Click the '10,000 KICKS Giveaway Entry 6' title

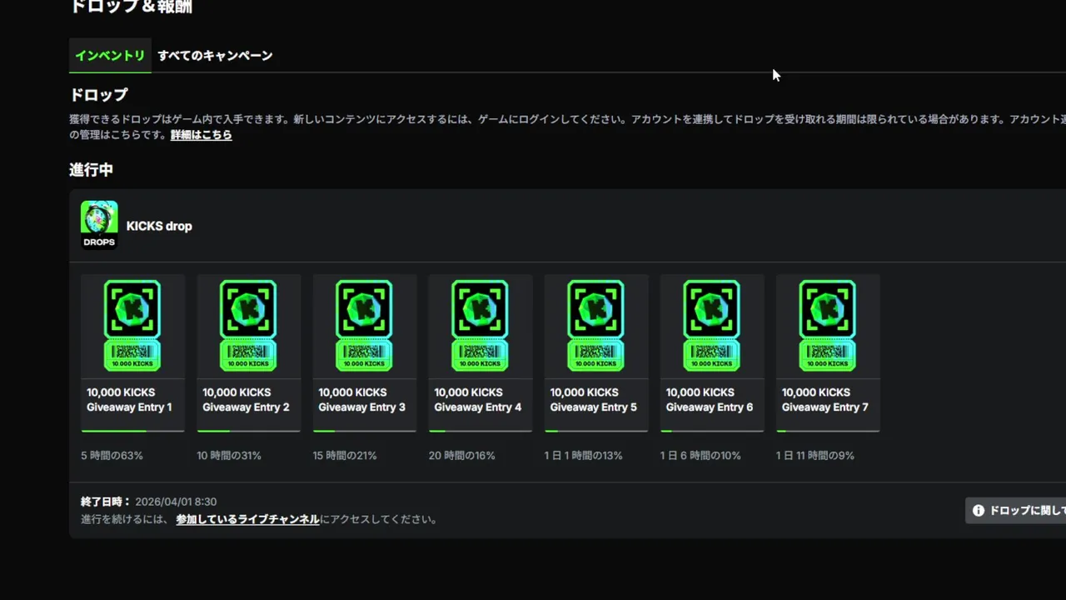coord(709,400)
